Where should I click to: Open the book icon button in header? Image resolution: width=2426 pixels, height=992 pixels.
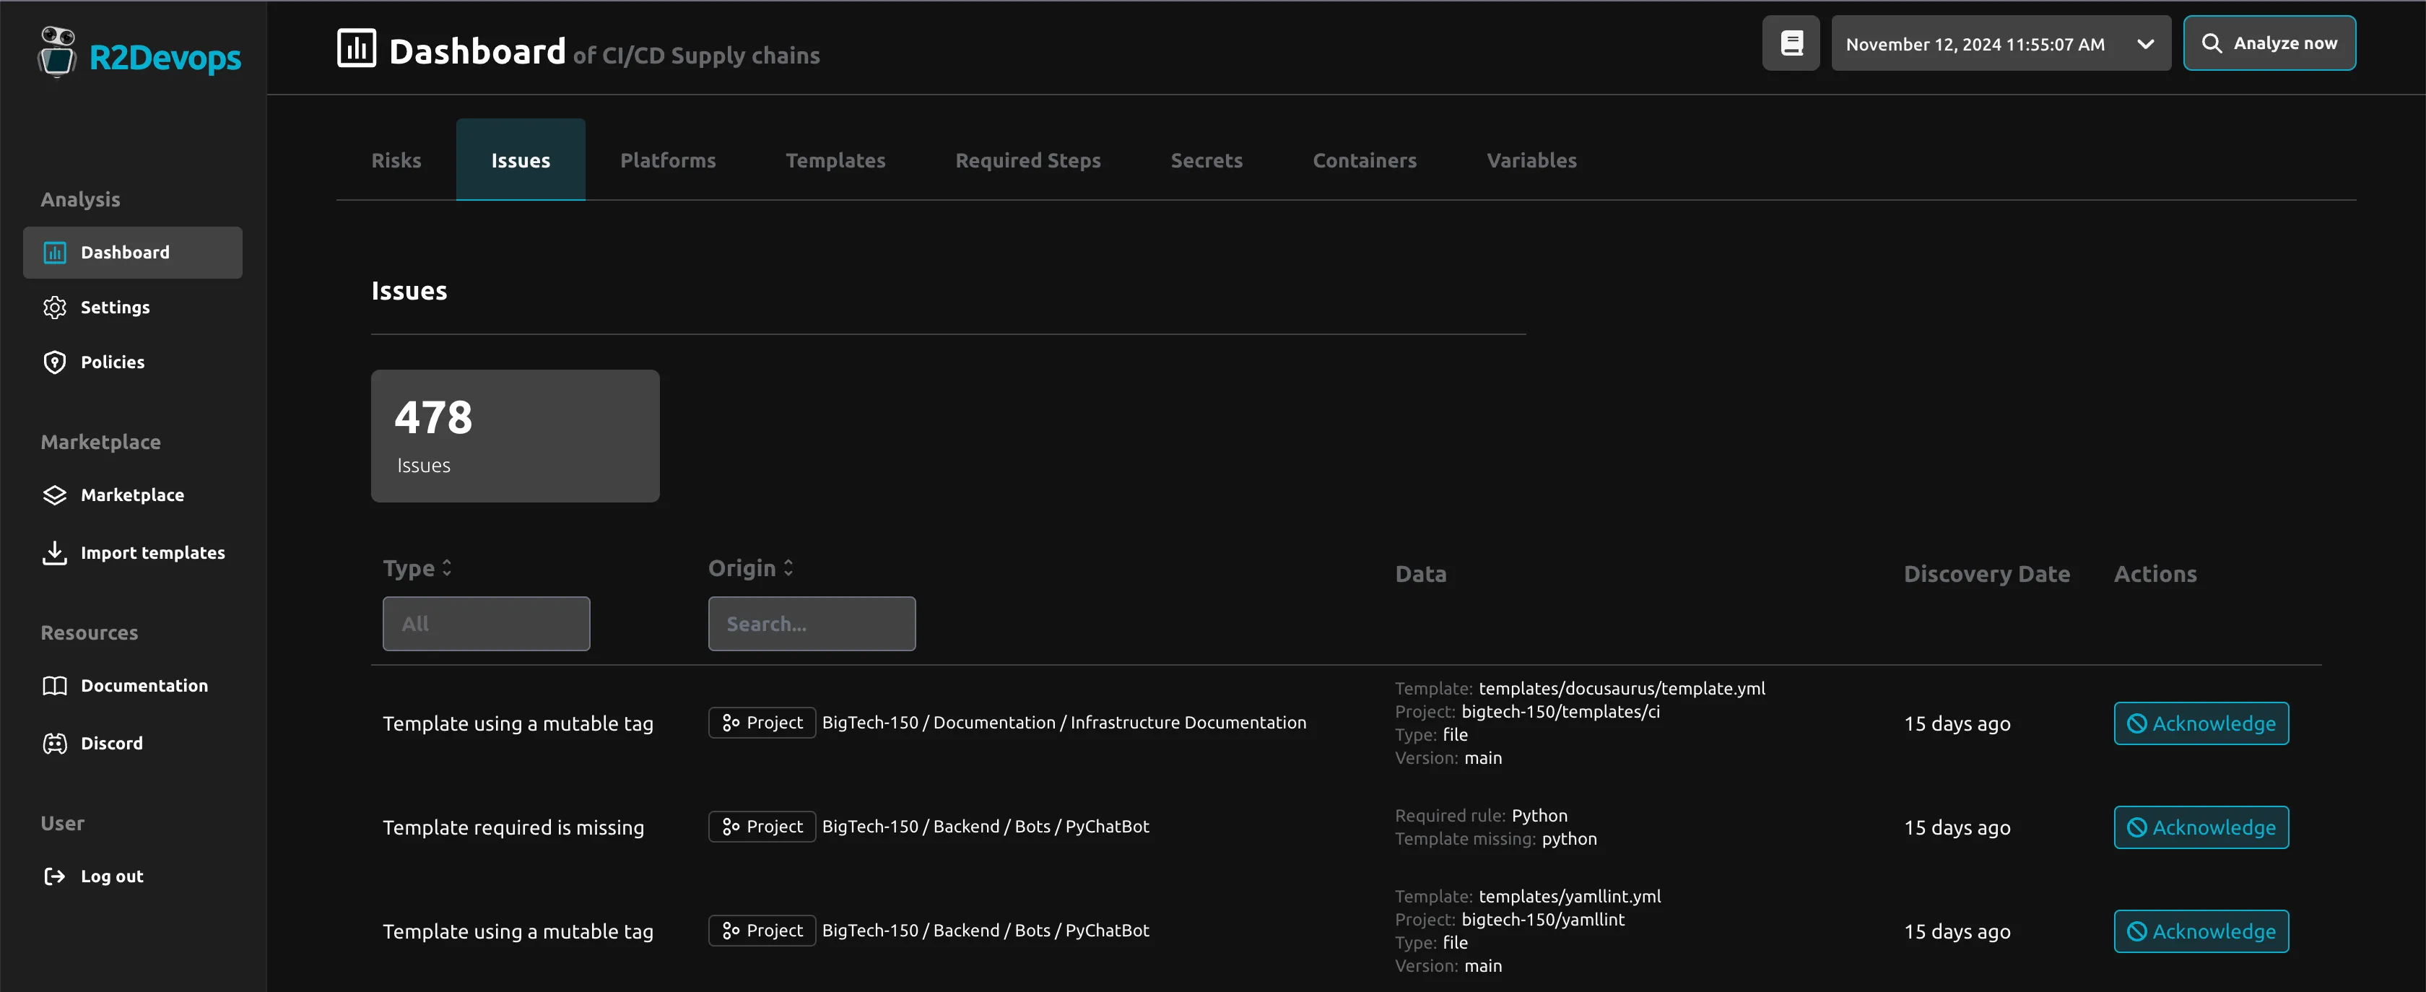pos(1791,43)
